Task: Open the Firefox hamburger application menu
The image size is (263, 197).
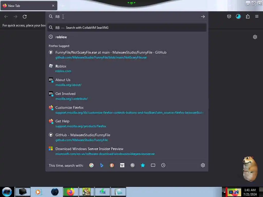Action: pyautogui.click(x=257, y=16)
